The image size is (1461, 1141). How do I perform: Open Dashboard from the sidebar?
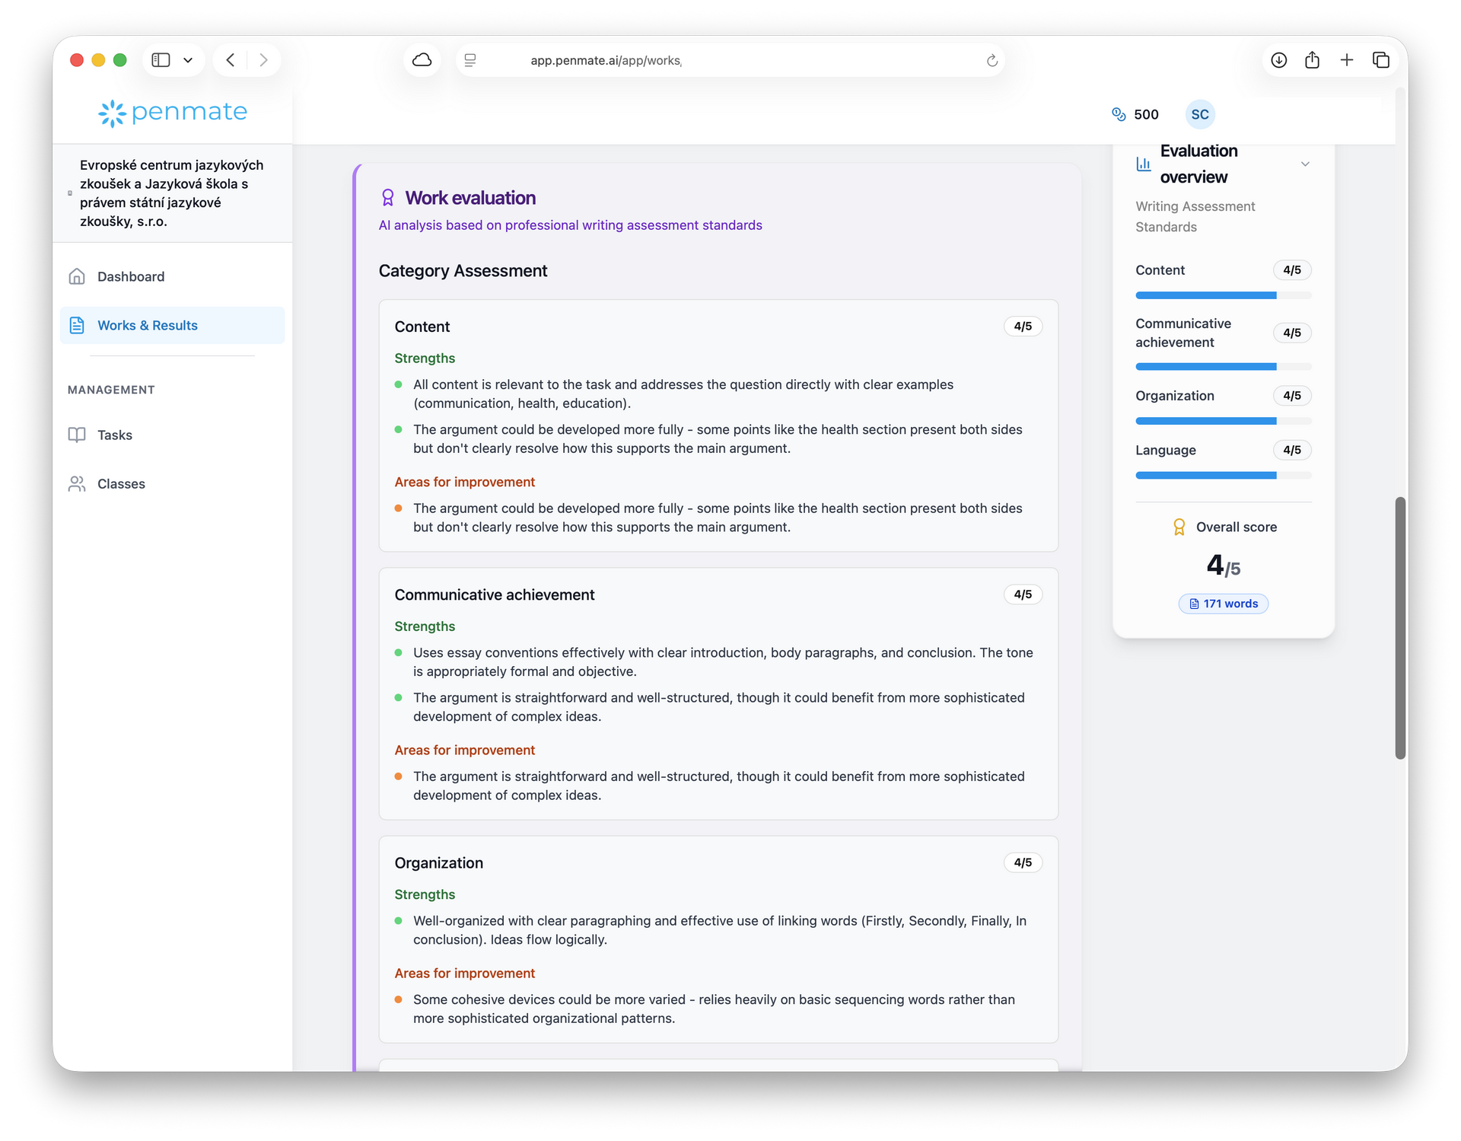[x=130, y=276]
